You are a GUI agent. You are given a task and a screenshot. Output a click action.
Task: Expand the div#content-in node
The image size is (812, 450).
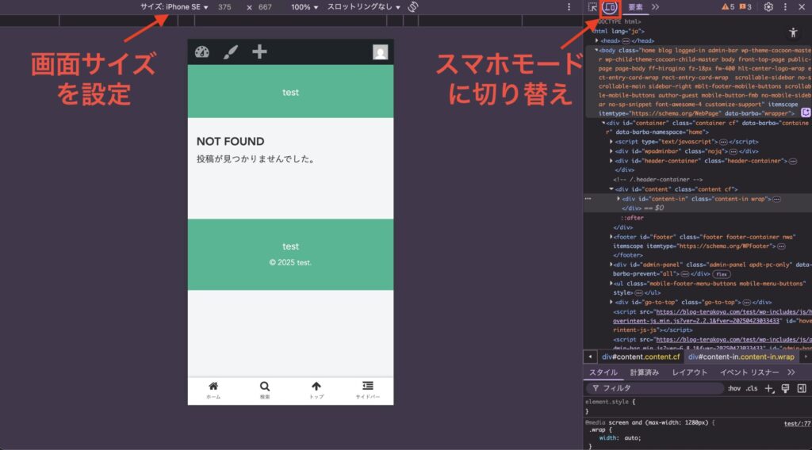(x=619, y=199)
